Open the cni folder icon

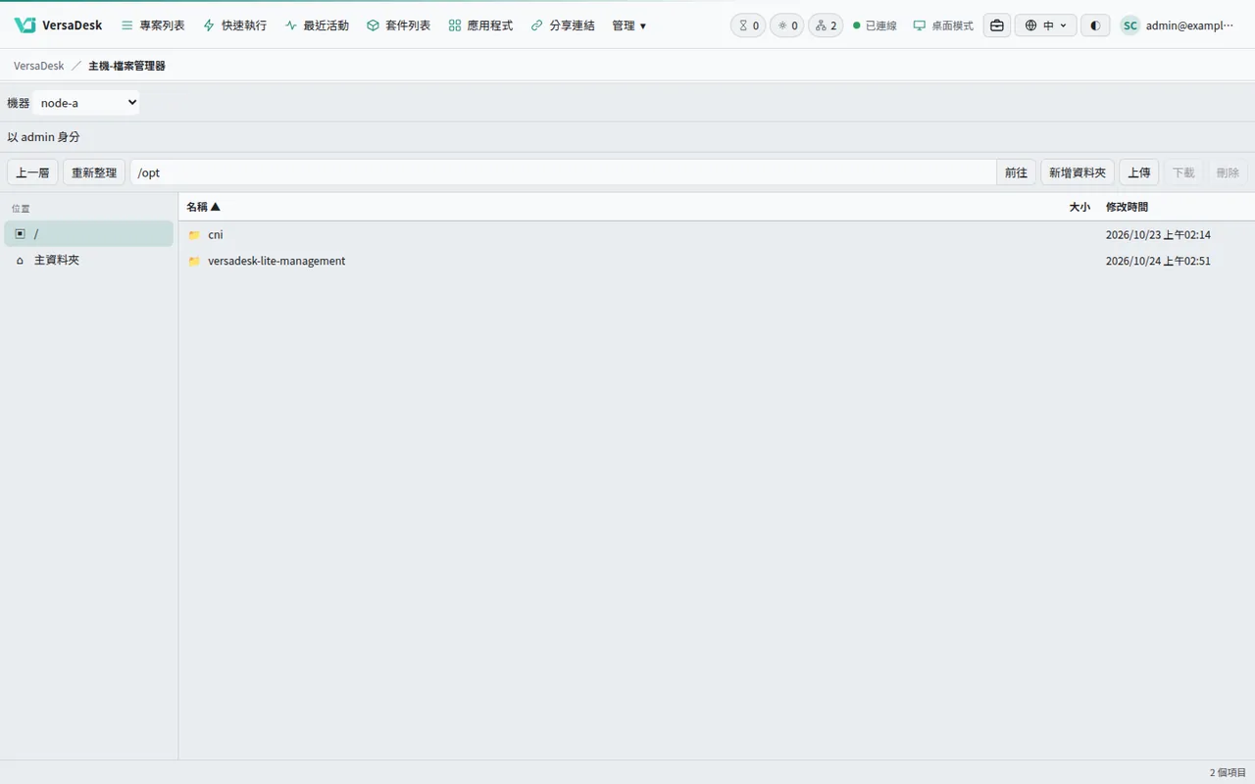click(194, 235)
